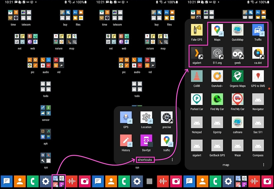The image size is (274, 189).
Task: Open the camera in the right screen's dock
Action: pyautogui.click(x=267, y=181)
